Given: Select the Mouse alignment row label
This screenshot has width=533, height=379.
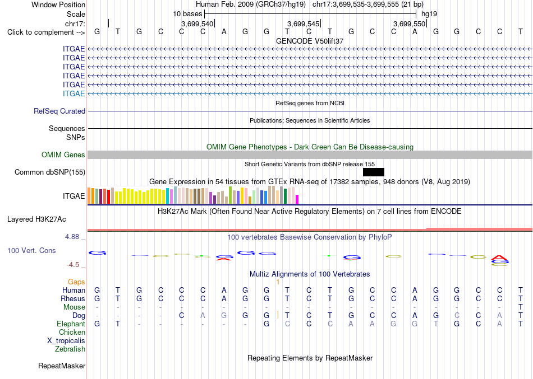Looking at the screenshot, I should pos(75,307).
